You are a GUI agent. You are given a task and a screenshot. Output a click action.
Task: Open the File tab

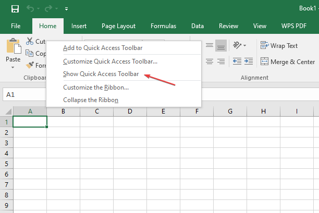16,26
